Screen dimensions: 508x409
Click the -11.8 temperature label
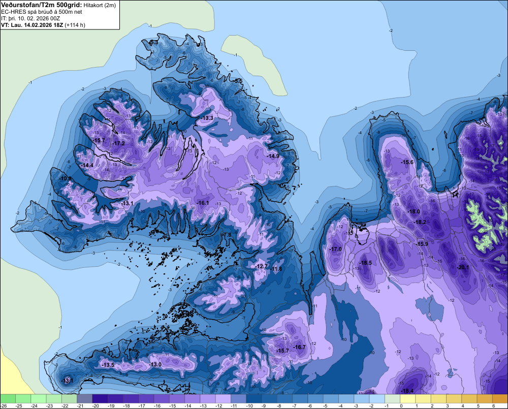pyautogui.click(x=276, y=269)
